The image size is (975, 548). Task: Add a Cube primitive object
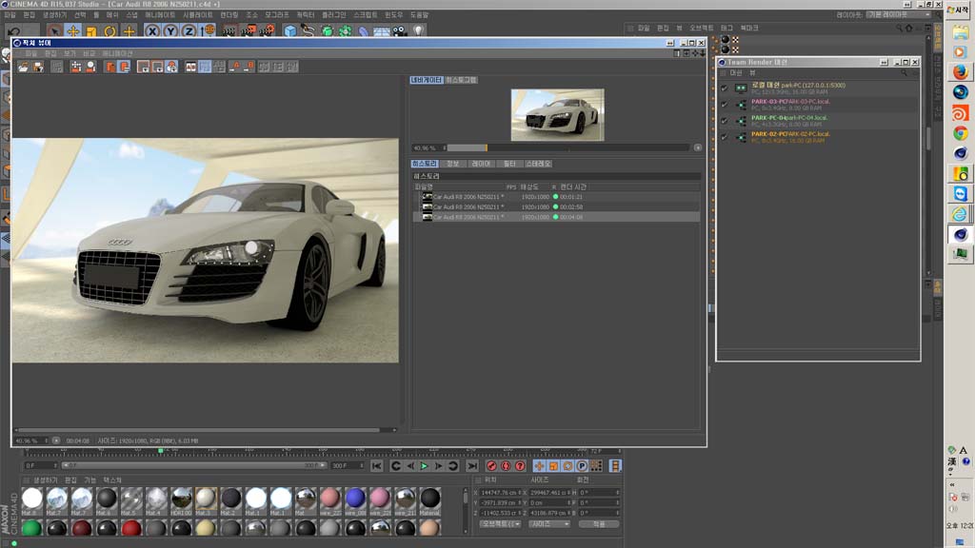point(289,30)
